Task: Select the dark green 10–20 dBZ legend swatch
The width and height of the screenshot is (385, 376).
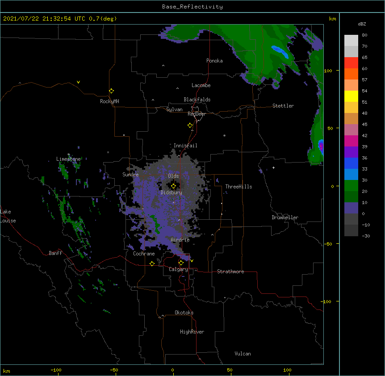Action: pyautogui.click(x=351, y=197)
